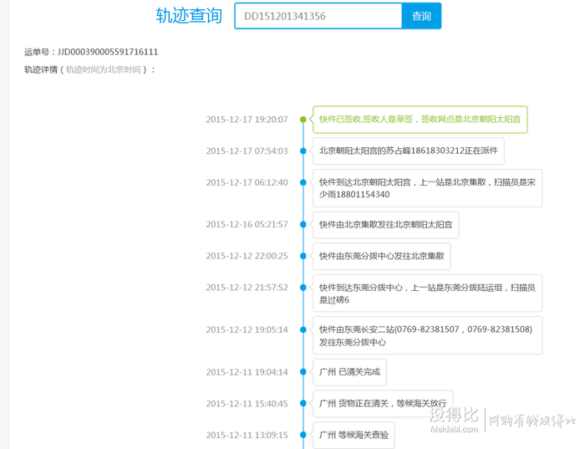Select the 轨迹查询 heading text

point(189,16)
